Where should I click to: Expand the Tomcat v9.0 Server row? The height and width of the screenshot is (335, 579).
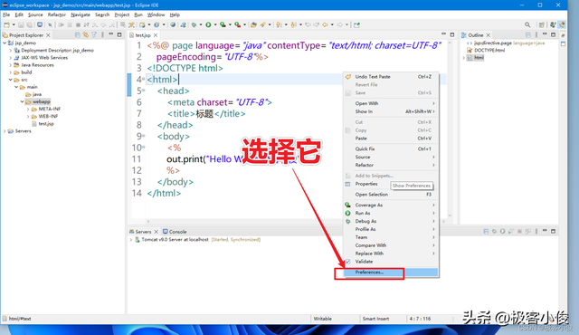pyautogui.click(x=130, y=240)
